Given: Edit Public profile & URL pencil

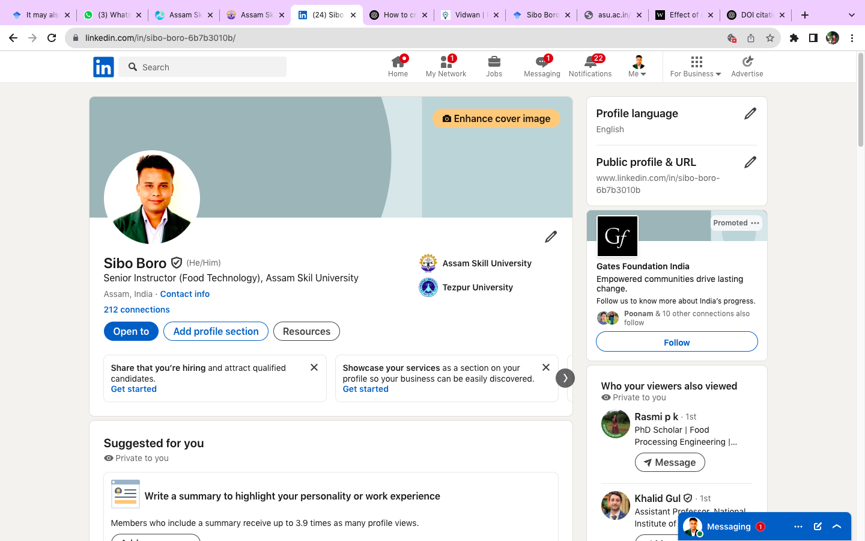Looking at the screenshot, I should (x=750, y=162).
